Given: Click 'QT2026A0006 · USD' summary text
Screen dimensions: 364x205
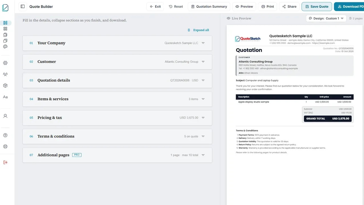Looking at the screenshot, I should tap(184, 80).
